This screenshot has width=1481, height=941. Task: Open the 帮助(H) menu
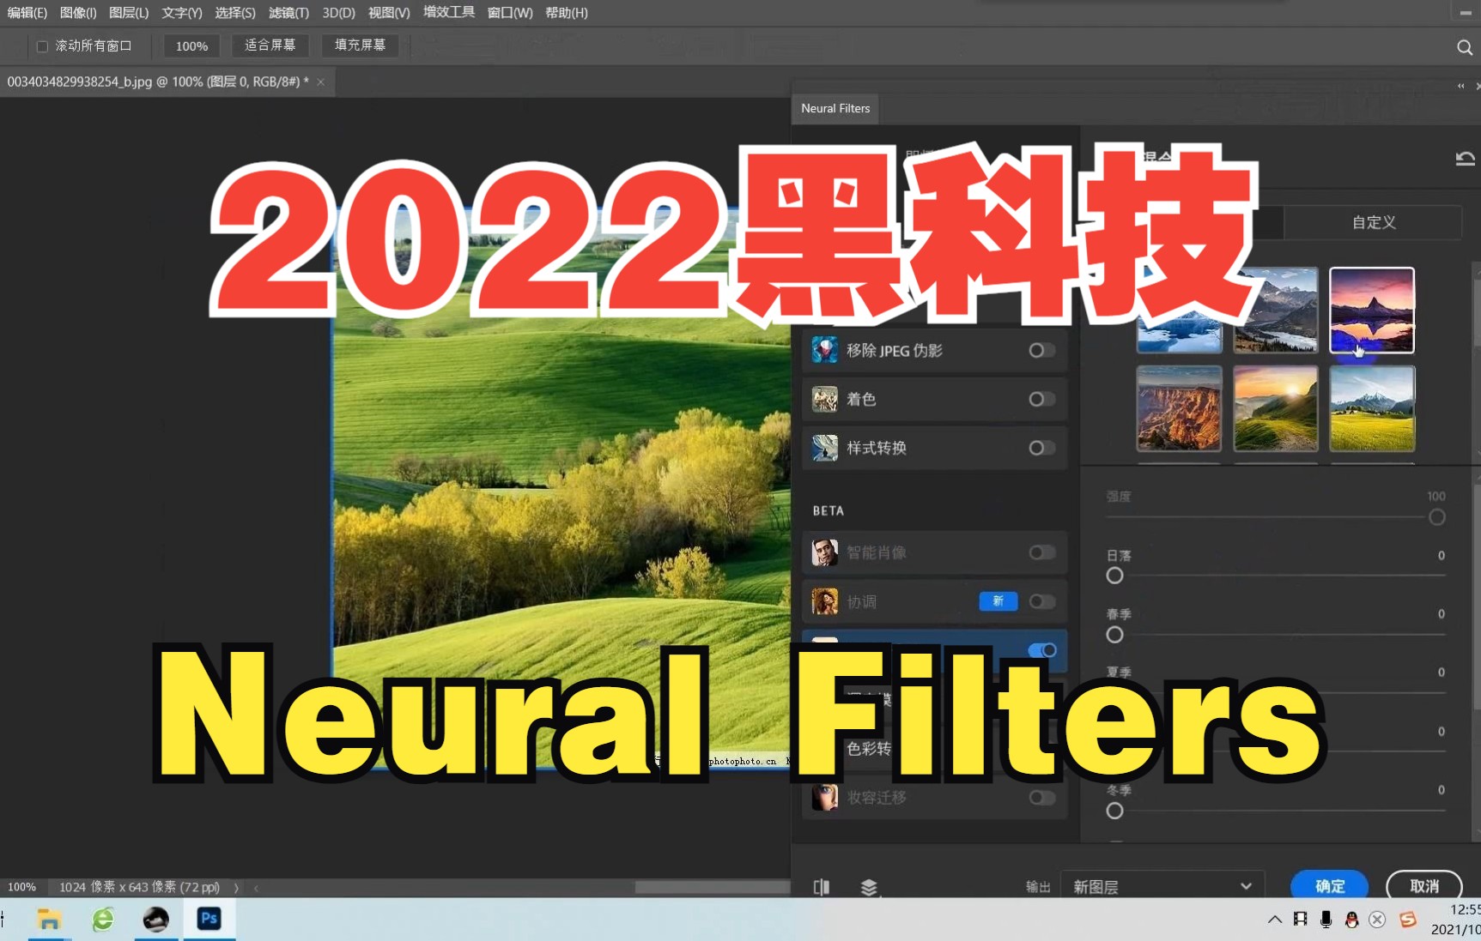coord(567,13)
